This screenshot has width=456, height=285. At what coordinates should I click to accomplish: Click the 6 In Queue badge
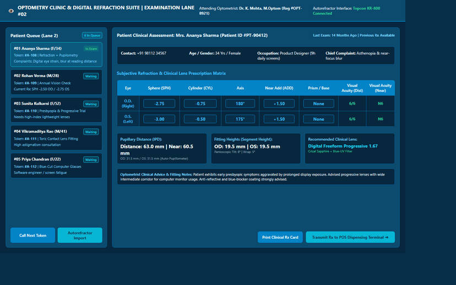[92, 35]
